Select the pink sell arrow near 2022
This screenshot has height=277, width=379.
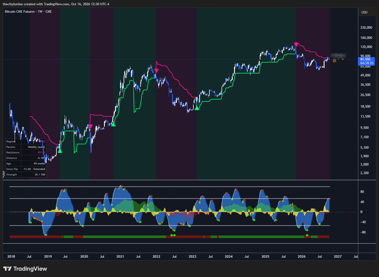coord(156,71)
